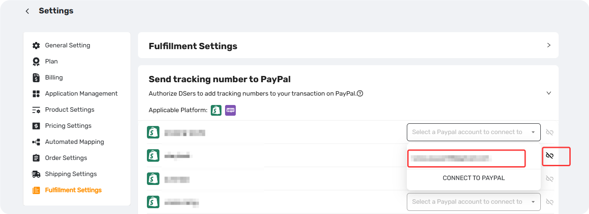This screenshot has height=214, width=589.
Task: Click the CONNECT TO PAYPAL option
Action: (474, 178)
